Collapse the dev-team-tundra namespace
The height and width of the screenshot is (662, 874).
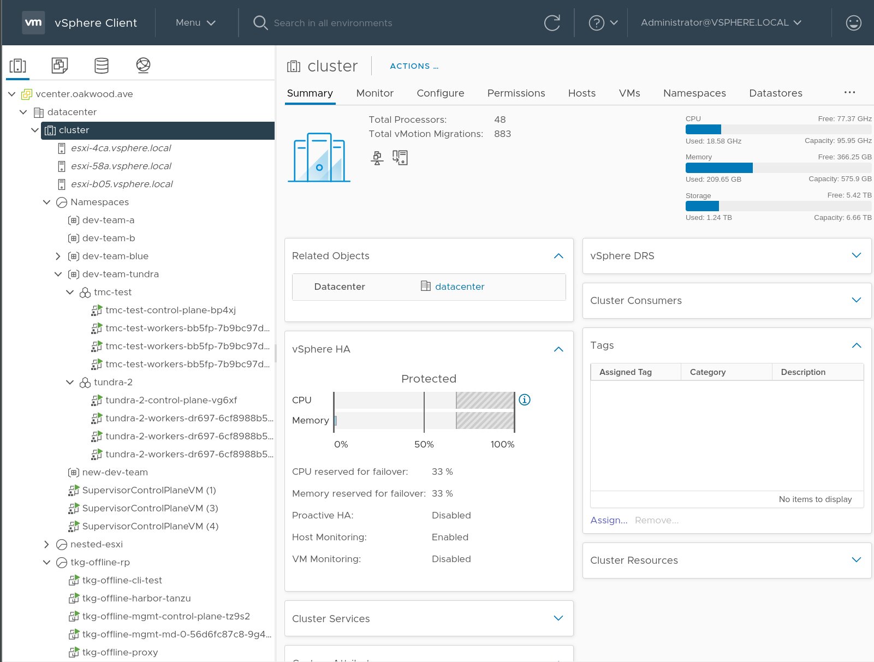pos(58,274)
